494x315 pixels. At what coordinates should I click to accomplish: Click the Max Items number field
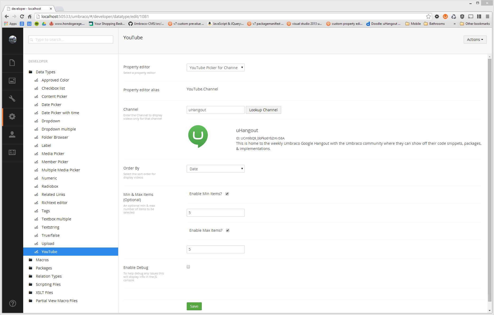[x=215, y=249]
